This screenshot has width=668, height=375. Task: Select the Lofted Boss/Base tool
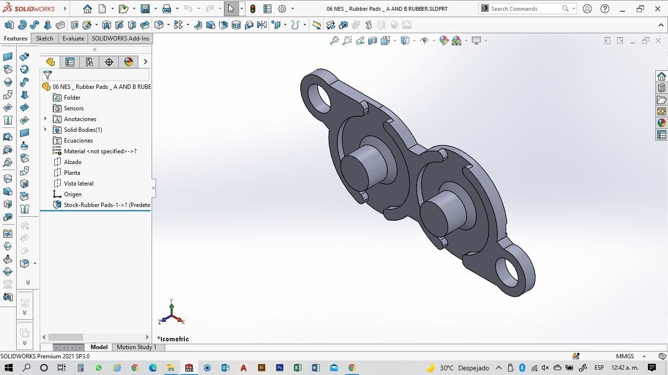point(47,25)
